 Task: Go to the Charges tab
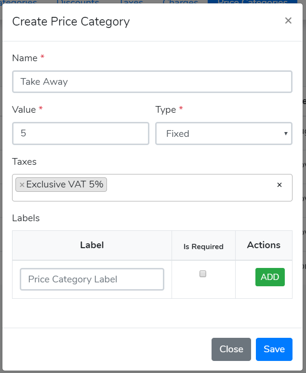pos(180,2)
